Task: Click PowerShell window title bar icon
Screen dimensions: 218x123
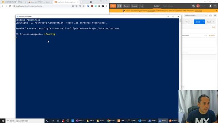Action: pos(17,16)
